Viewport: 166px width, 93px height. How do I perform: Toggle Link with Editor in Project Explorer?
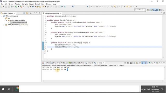27,13
